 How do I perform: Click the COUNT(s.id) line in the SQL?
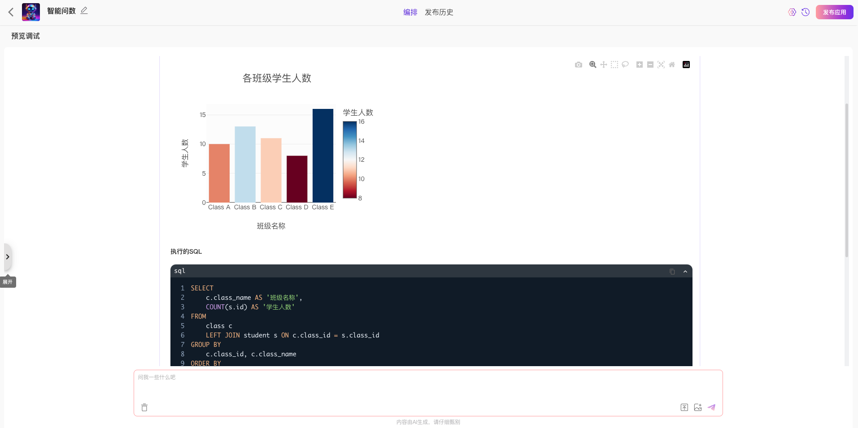point(250,307)
